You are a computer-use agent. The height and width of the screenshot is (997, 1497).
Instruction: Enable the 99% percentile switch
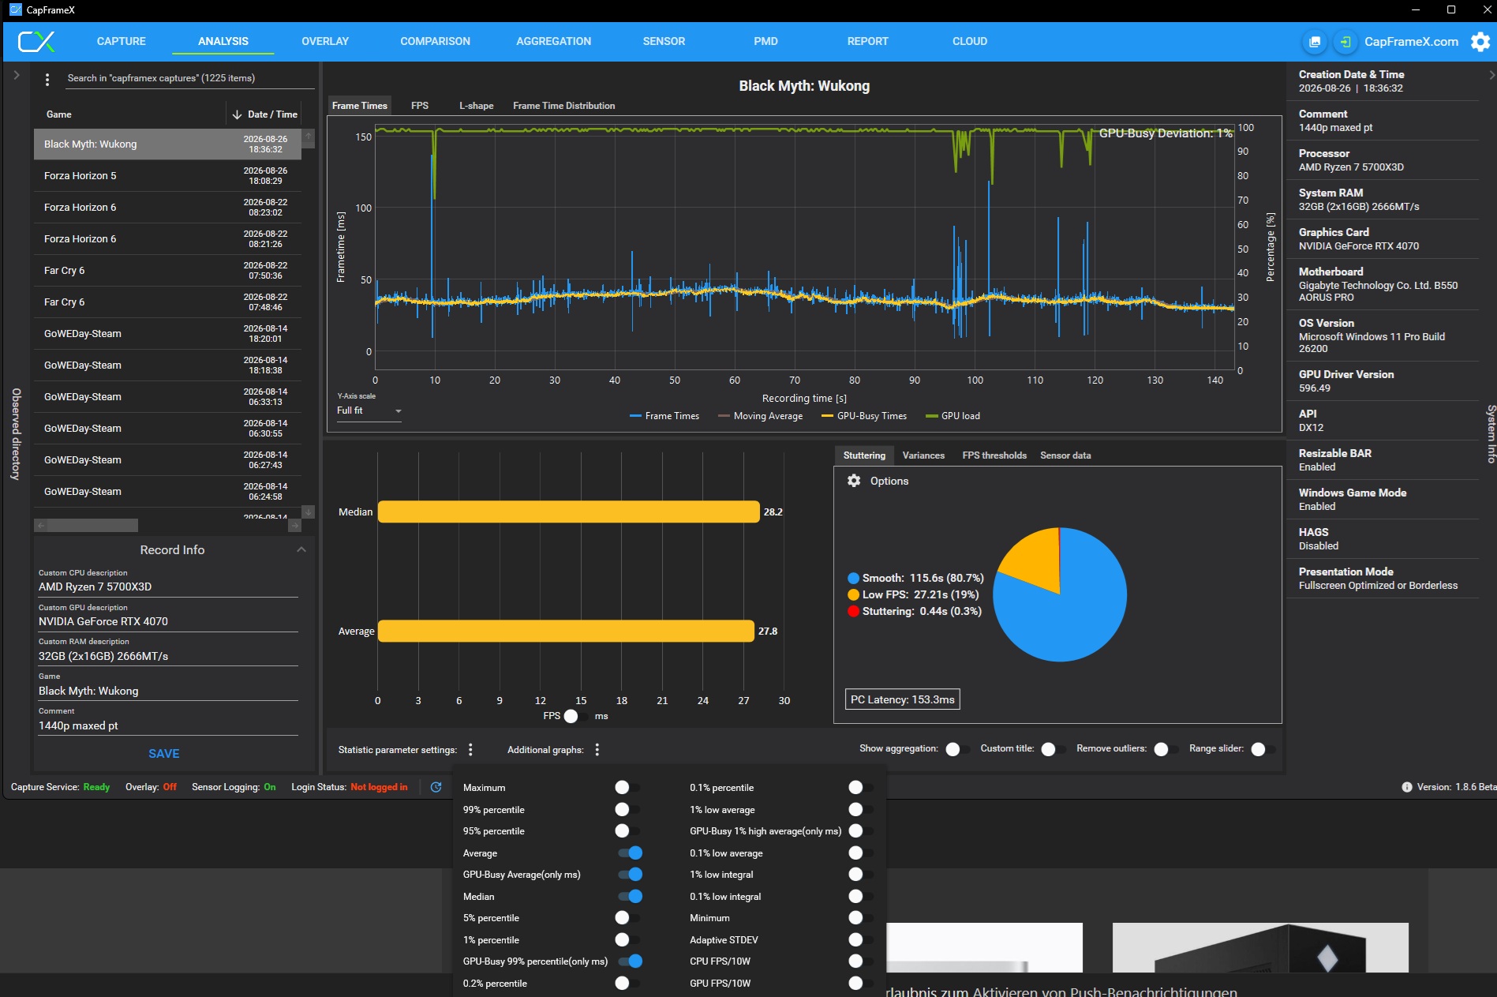pyautogui.click(x=628, y=809)
